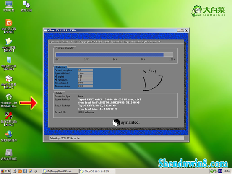232x174 pixels.
Task: Close the Ghost32 window
Action: (186, 31)
